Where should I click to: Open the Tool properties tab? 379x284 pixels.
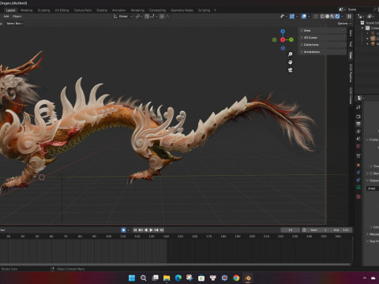point(358,107)
